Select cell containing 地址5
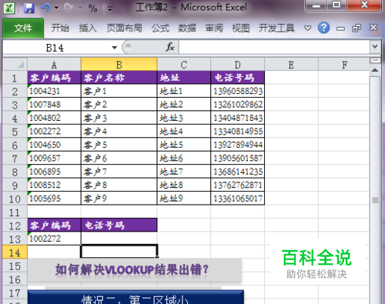 tap(184, 145)
